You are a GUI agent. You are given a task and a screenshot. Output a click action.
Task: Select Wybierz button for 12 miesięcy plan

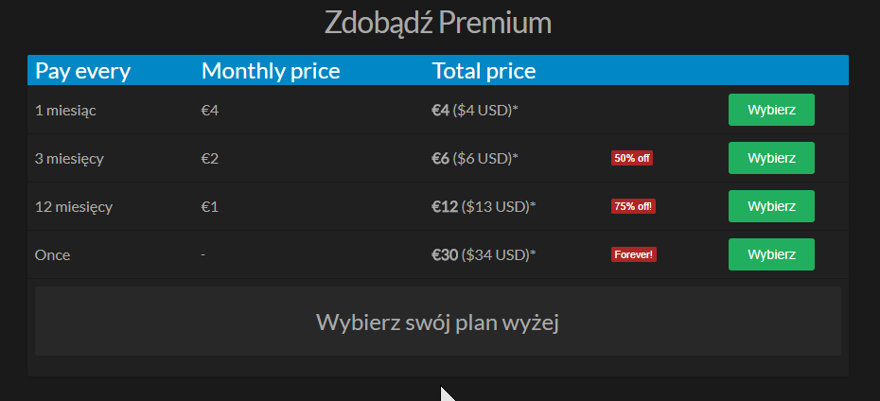pyautogui.click(x=771, y=206)
